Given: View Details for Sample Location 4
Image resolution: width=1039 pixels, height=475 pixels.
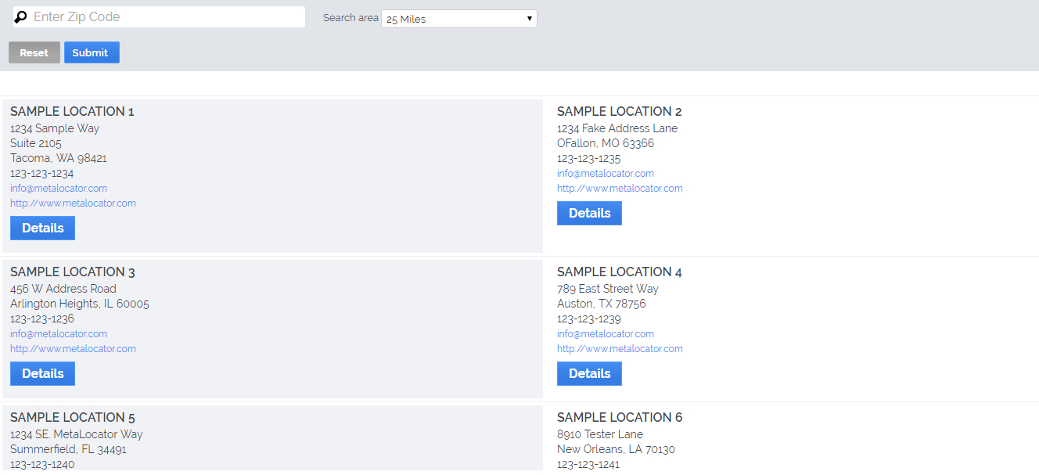Looking at the screenshot, I should click(x=589, y=373).
